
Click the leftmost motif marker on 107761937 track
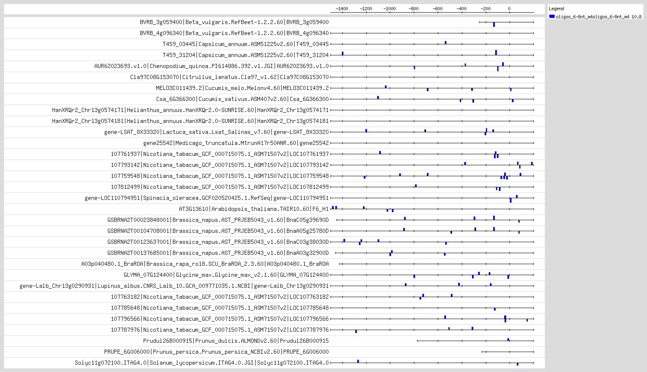(380, 153)
